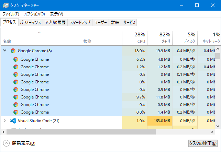Select the プロセス tab
The image size is (221, 152).
click(x=9, y=22)
